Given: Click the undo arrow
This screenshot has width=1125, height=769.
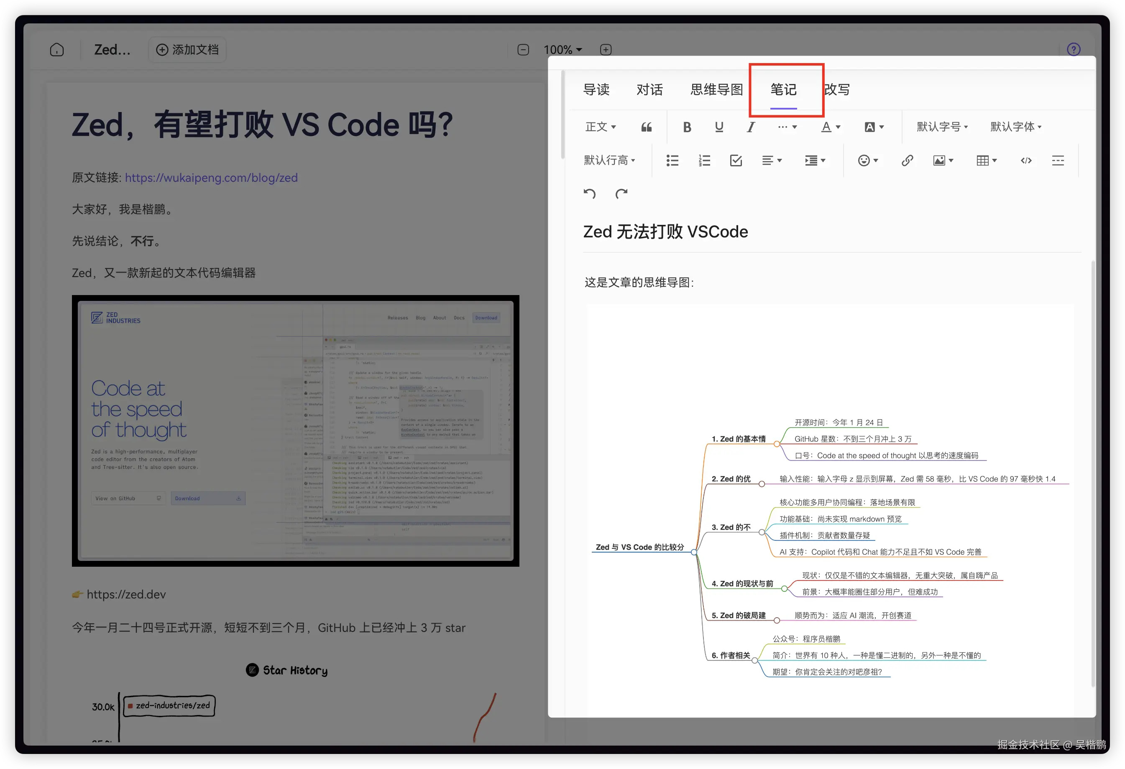Looking at the screenshot, I should 589,194.
